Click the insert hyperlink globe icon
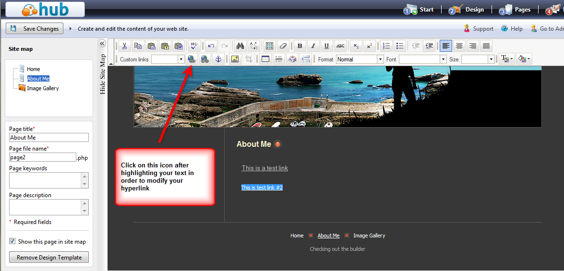This screenshot has width=564, height=271. [x=192, y=59]
